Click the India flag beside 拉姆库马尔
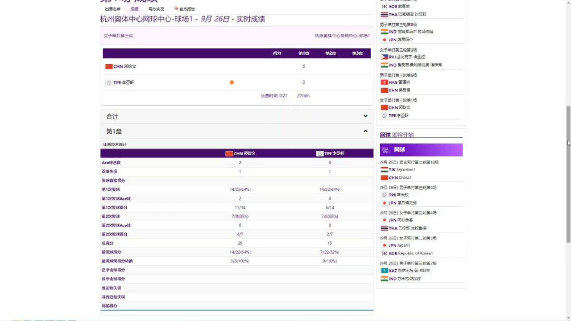Viewport: 571px width, 321px height. [384, 32]
